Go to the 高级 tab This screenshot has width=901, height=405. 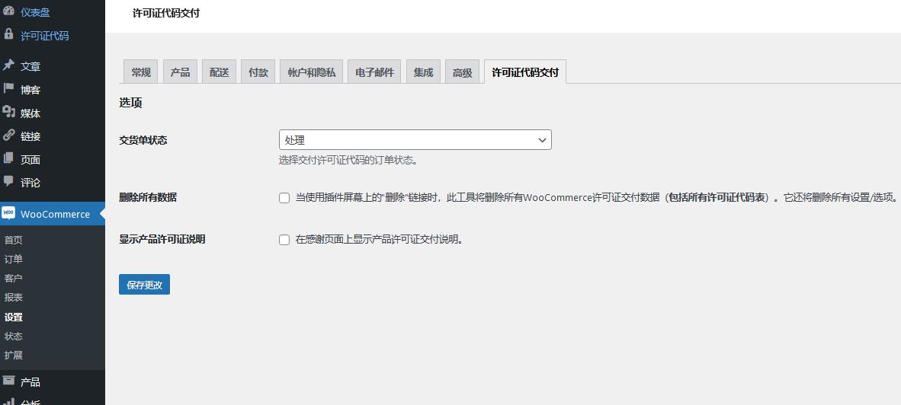(x=462, y=72)
